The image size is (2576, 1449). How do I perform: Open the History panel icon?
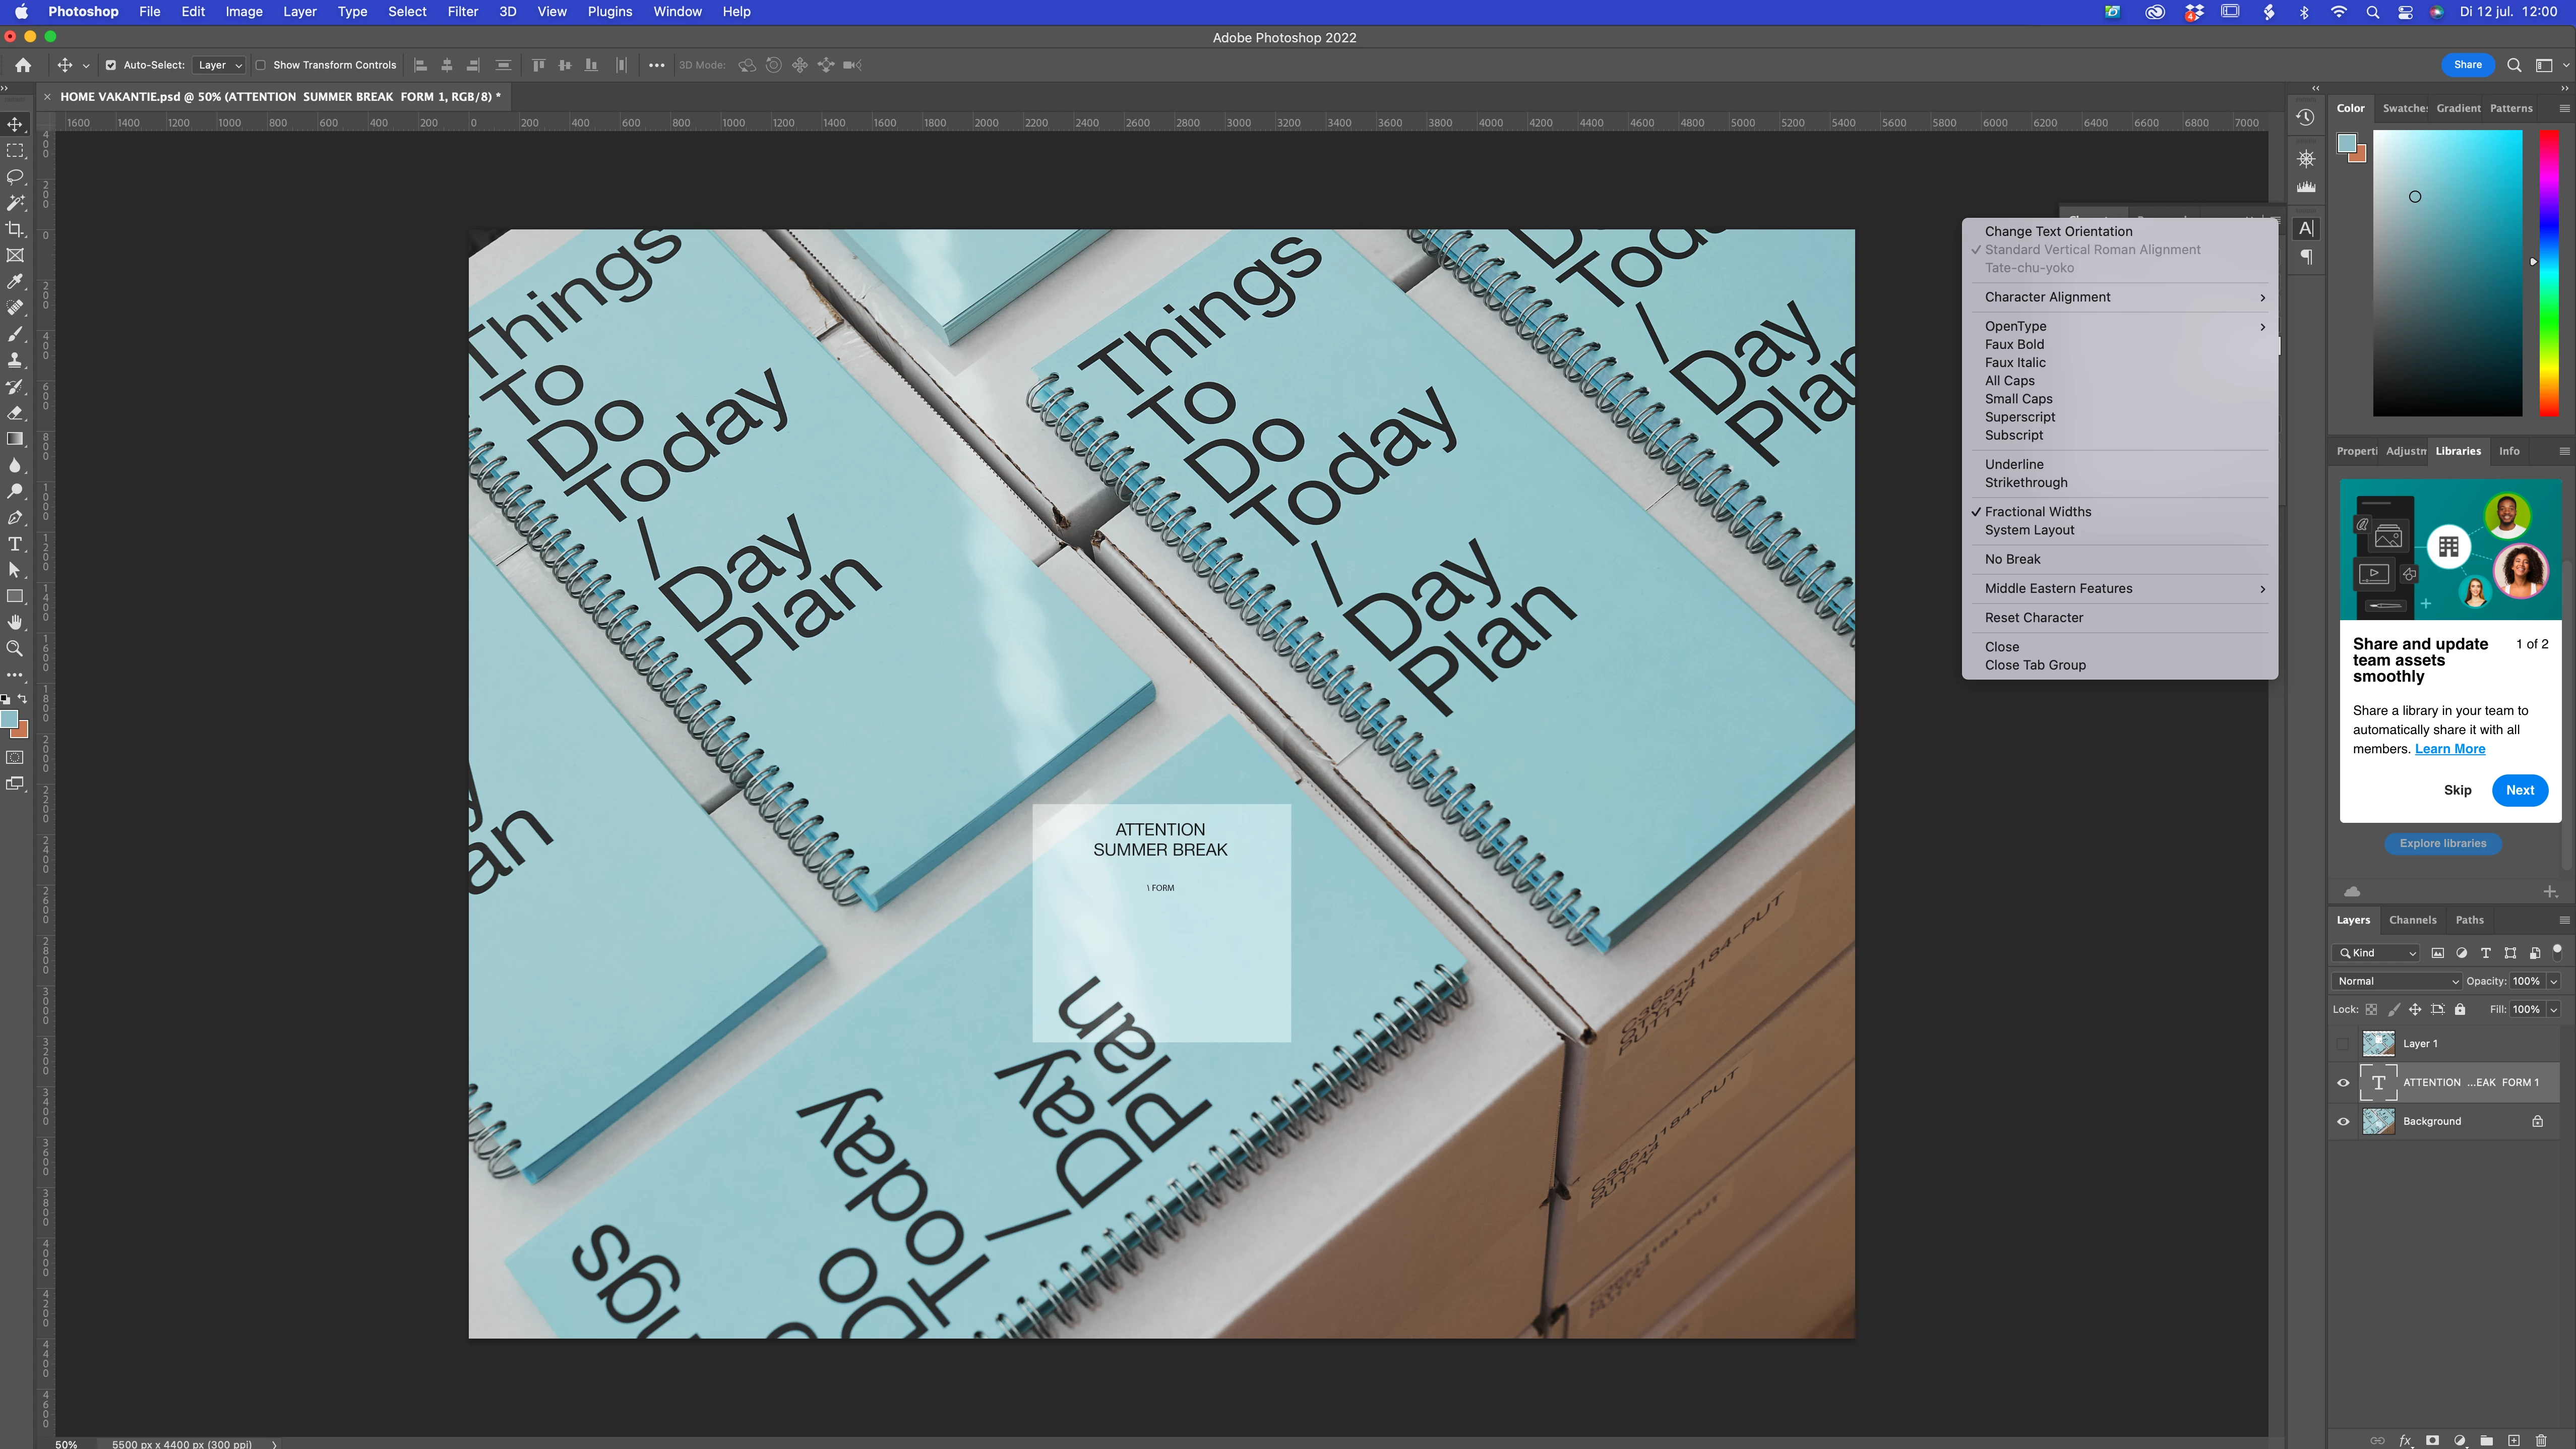tap(2305, 117)
